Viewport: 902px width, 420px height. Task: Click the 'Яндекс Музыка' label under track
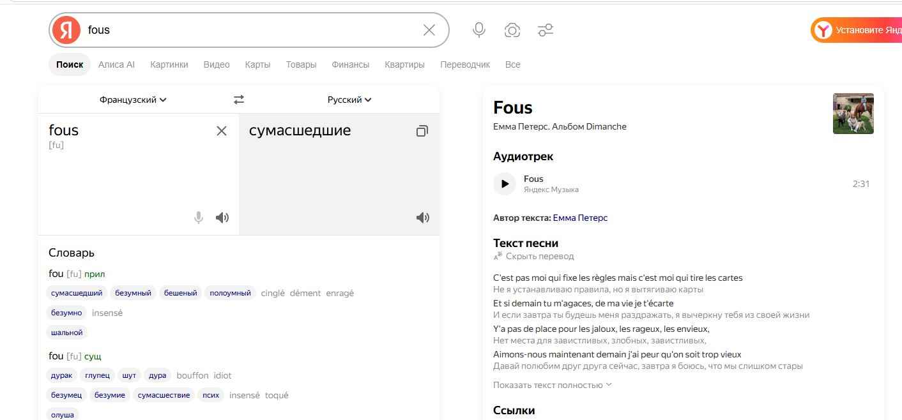pyautogui.click(x=551, y=190)
